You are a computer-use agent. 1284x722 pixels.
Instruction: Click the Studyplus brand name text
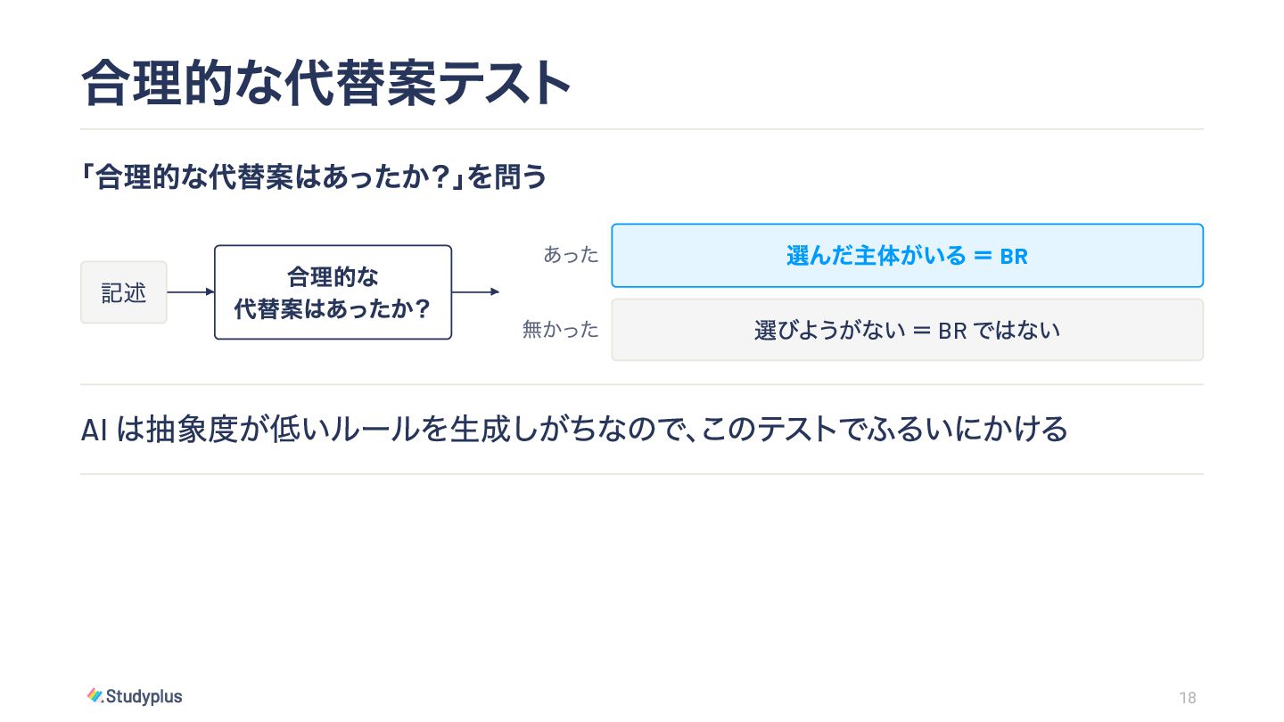point(144,696)
